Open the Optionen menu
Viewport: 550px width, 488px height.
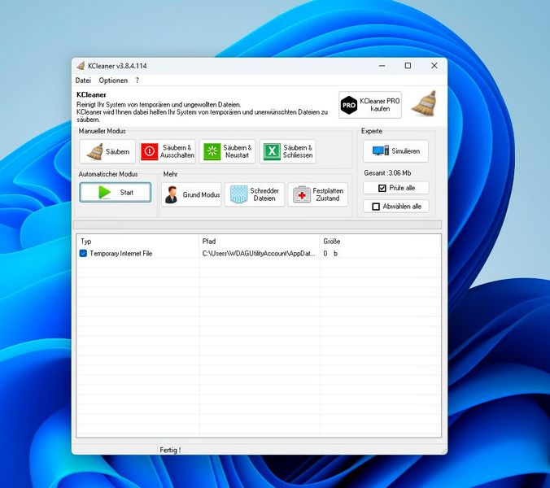tap(113, 81)
